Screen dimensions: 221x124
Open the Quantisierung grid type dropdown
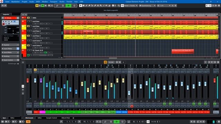(147, 6)
